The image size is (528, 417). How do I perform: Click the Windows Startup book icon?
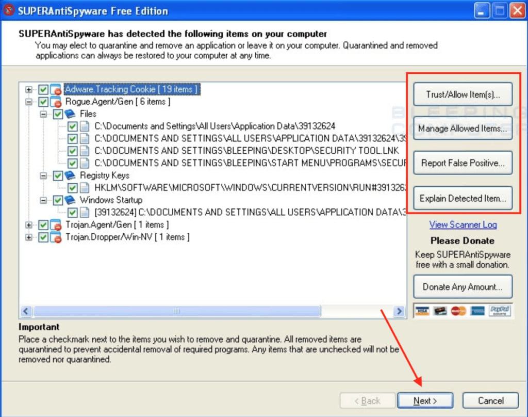point(70,200)
